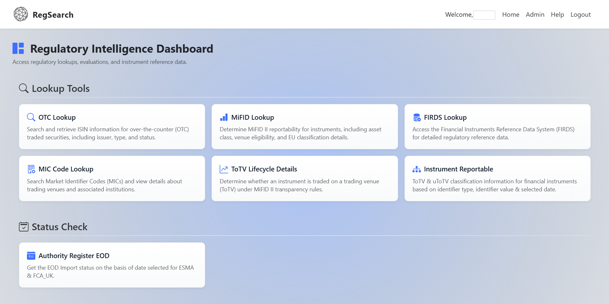Click the ToTV Lifecycle line-chart icon
The height and width of the screenshot is (304, 609).
click(224, 169)
